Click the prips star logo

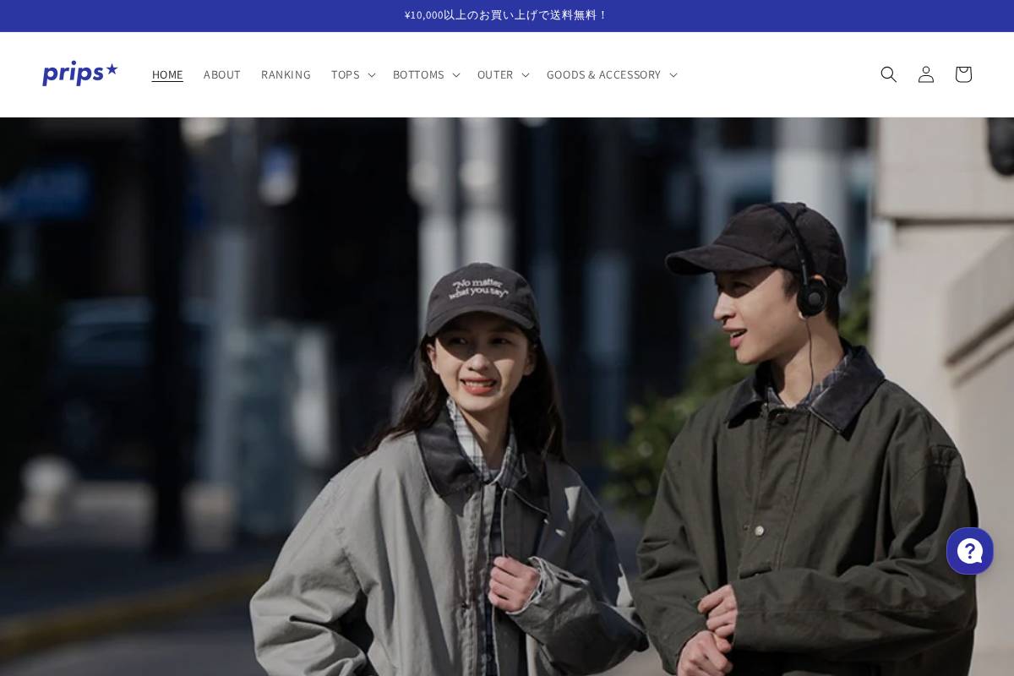click(x=80, y=74)
